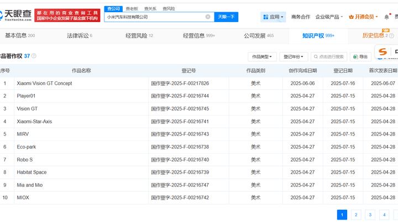Screen dimensions: 398x224
Task: Click the Sogou input method S icon
Action: point(383,52)
